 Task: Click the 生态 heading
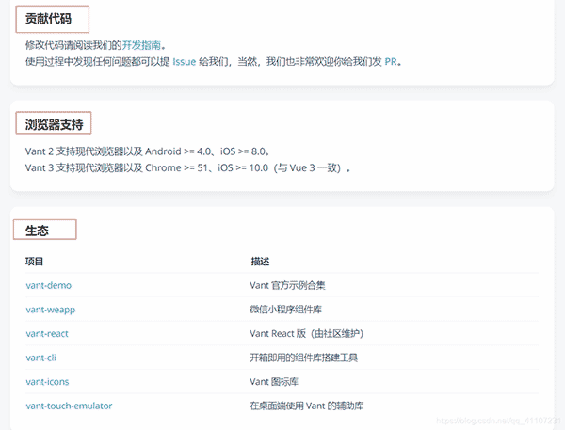pyautogui.click(x=37, y=231)
